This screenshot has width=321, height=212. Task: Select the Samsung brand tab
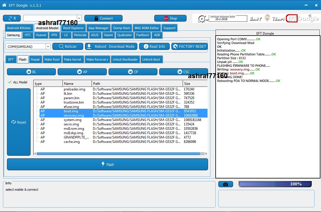13,35
